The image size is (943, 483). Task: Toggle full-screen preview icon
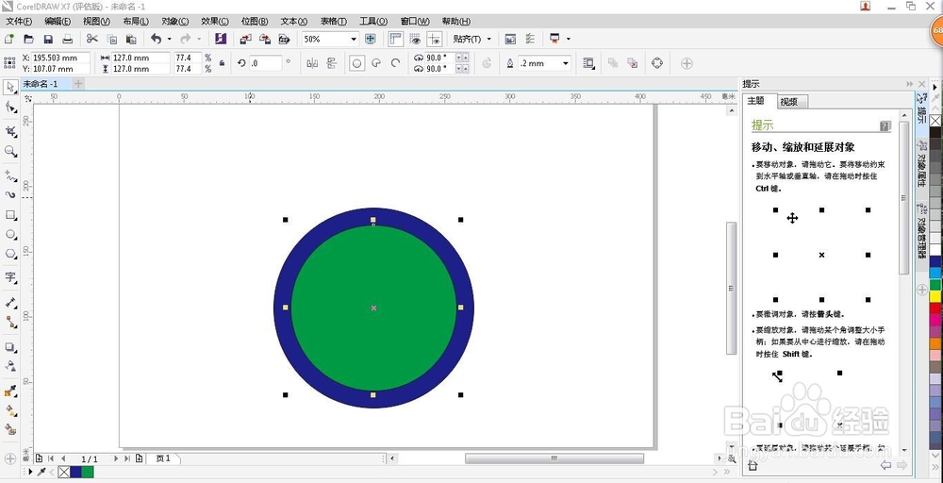tap(370, 39)
